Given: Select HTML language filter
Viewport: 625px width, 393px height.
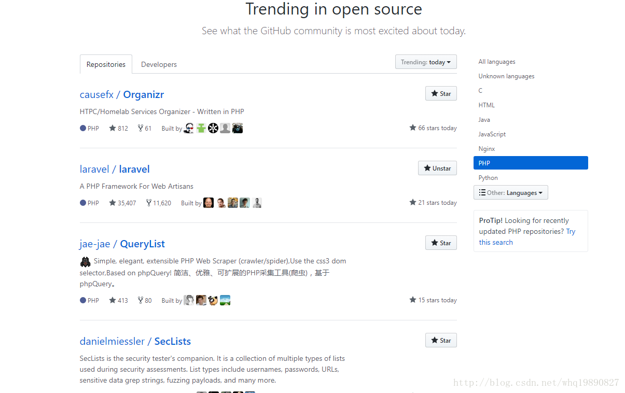Looking at the screenshot, I should coord(487,105).
